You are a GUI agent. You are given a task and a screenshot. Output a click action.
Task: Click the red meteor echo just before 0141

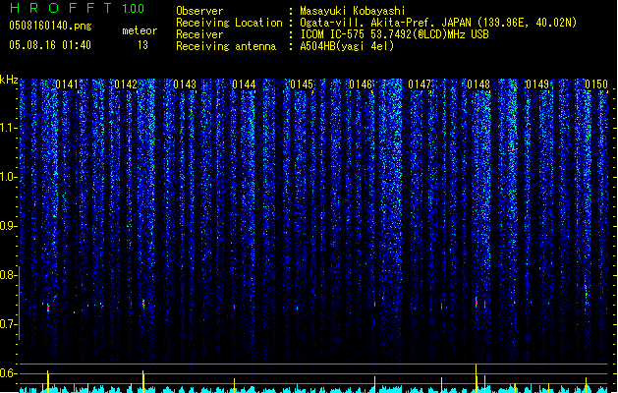coord(48,308)
